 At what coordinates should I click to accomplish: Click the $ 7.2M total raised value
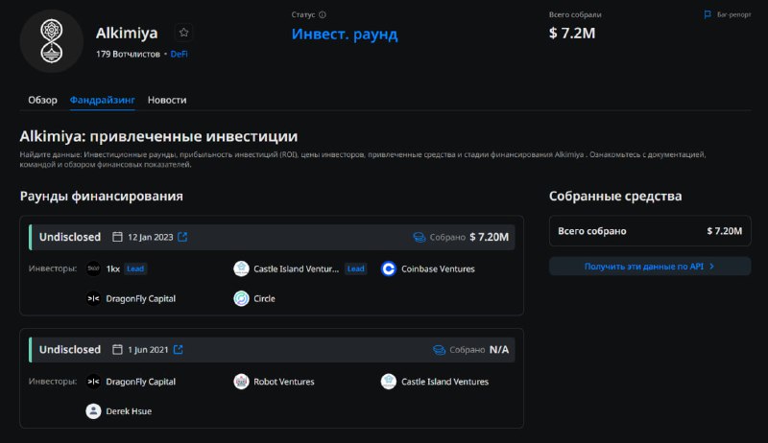(572, 34)
